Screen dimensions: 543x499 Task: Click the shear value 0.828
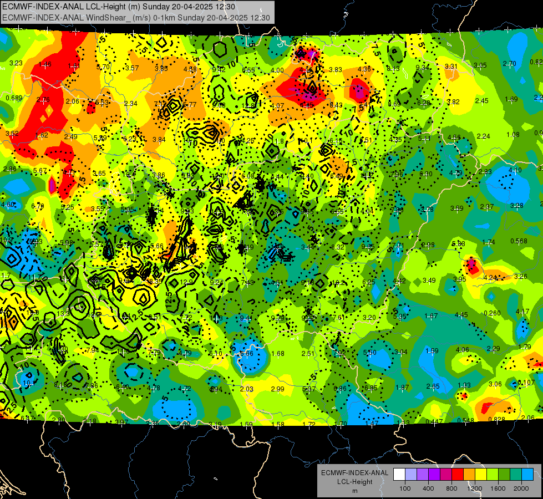tap(496, 419)
